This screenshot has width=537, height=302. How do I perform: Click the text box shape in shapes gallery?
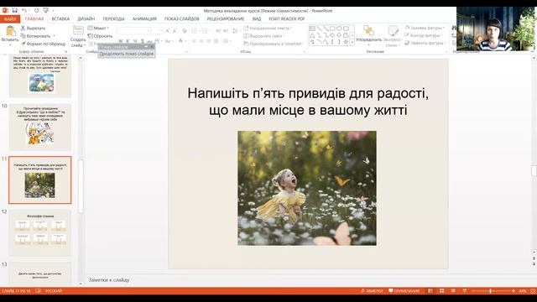tap(312, 29)
